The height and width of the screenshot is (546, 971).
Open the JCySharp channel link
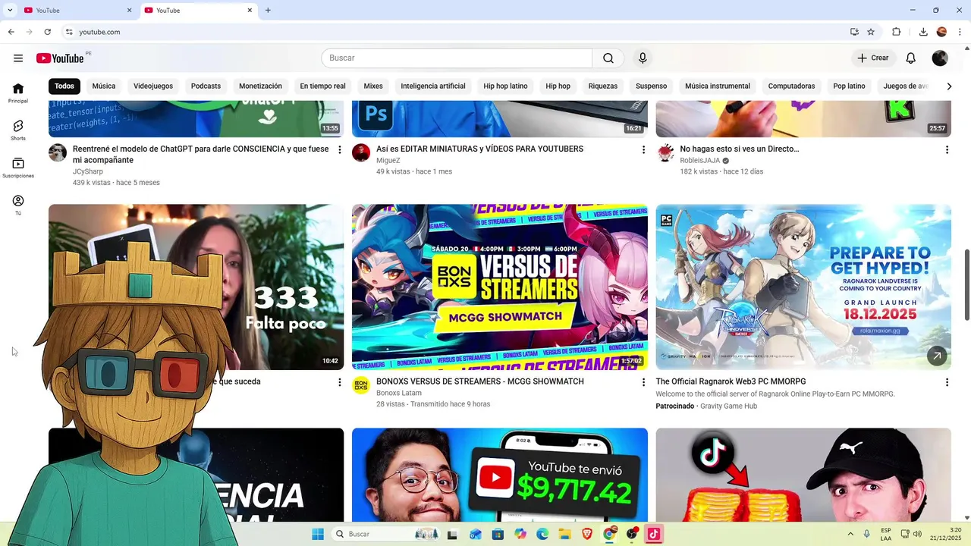[88, 171]
